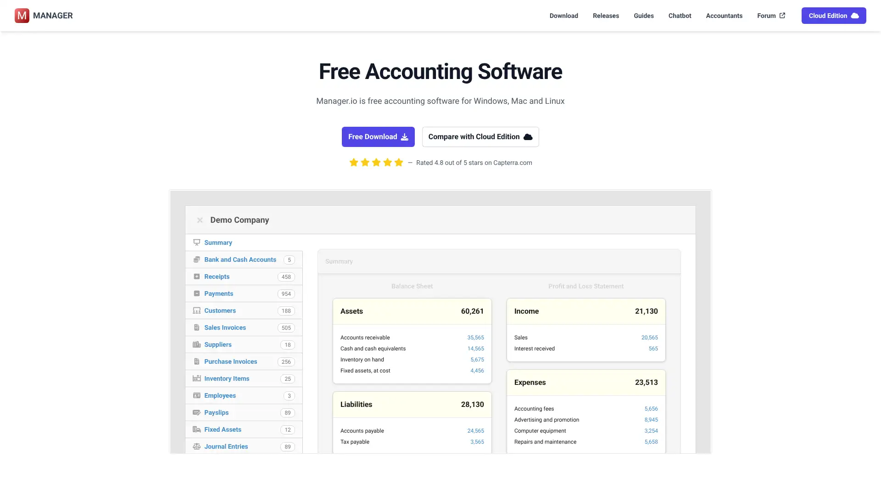Click the Cloud Edition button

[x=834, y=16]
